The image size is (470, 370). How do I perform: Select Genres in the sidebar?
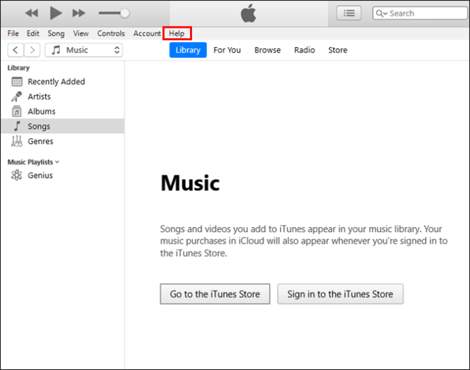[x=63, y=141]
